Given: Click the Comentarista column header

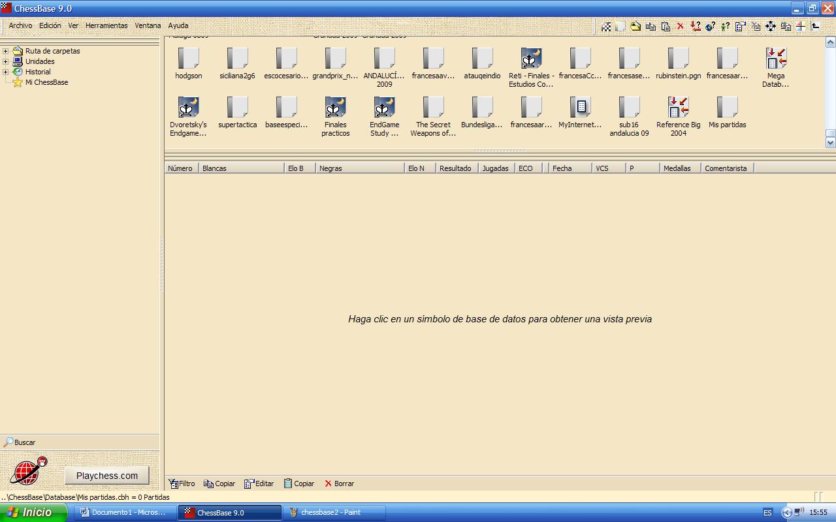Looking at the screenshot, I should click(728, 168).
